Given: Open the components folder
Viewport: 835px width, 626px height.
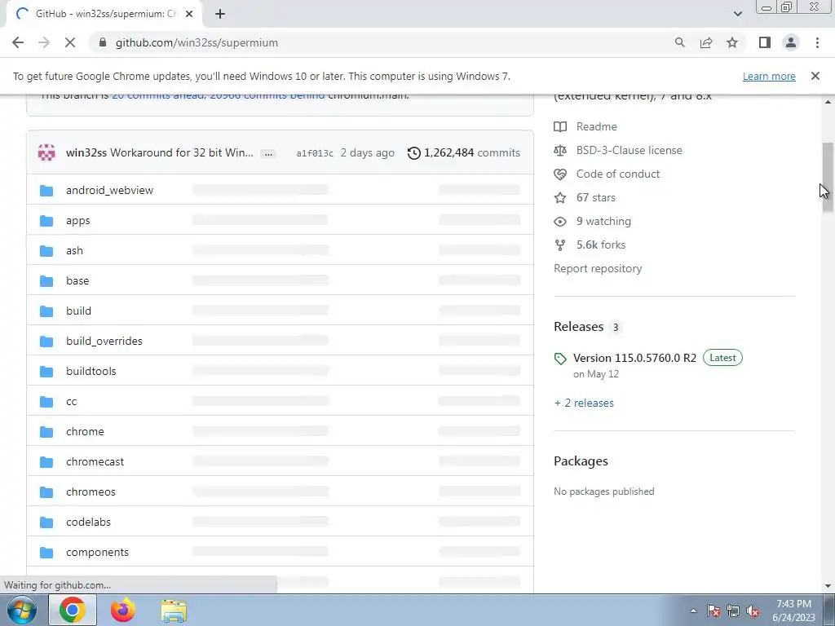Looking at the screenshot, I should tap(98, 552).
